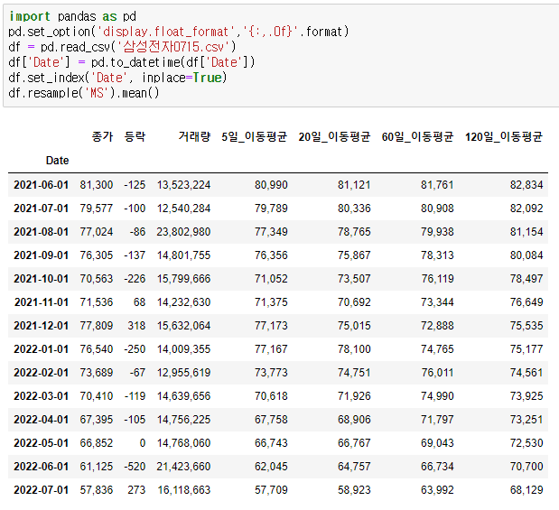Click the 120일 average value 74,561
559x510 pixels.
tap(526, 373)
